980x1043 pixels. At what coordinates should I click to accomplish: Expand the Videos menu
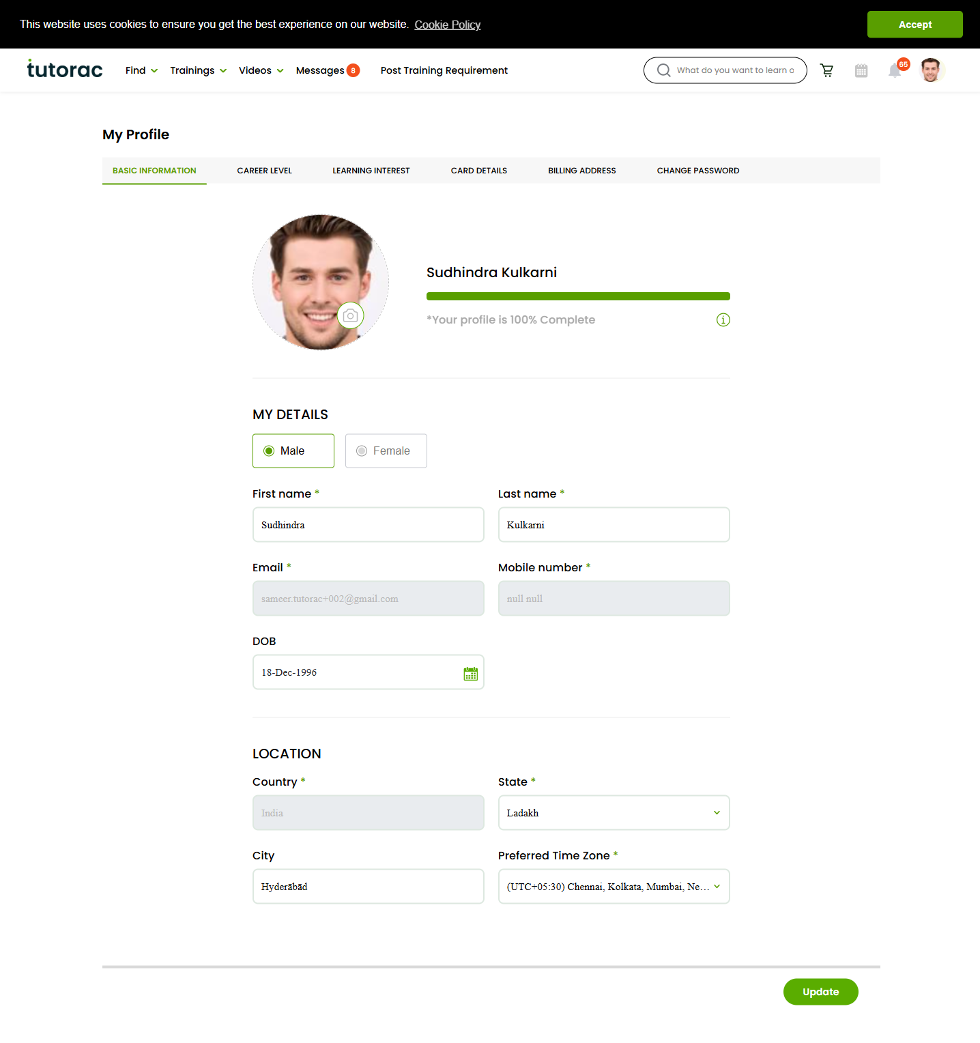[x=261, y=70]
